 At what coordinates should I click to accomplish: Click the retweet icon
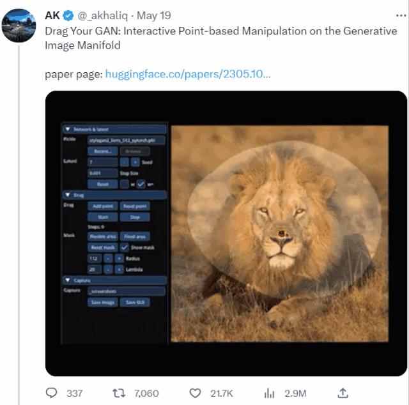click(118, 393)
